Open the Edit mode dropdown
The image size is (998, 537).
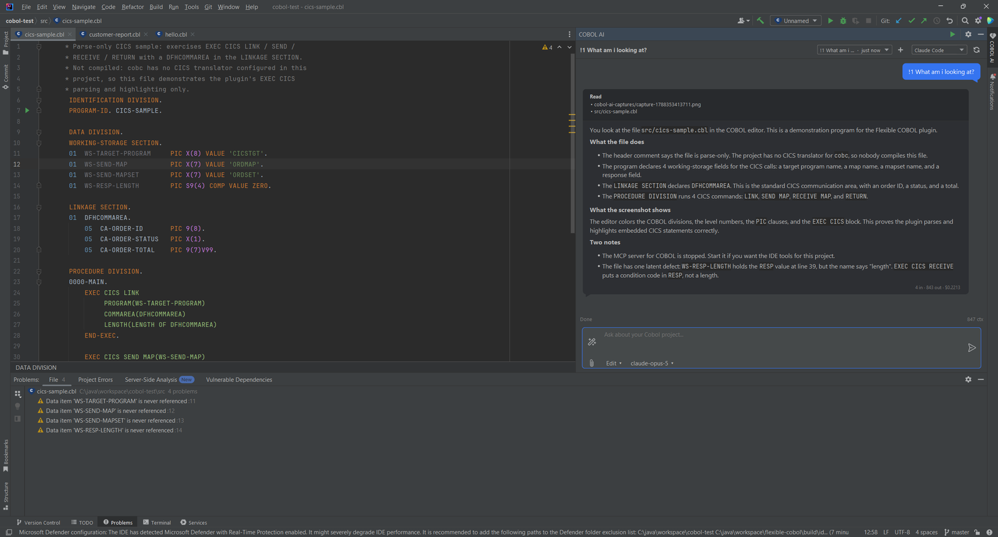pyautogui.click(x=614, y=363)
